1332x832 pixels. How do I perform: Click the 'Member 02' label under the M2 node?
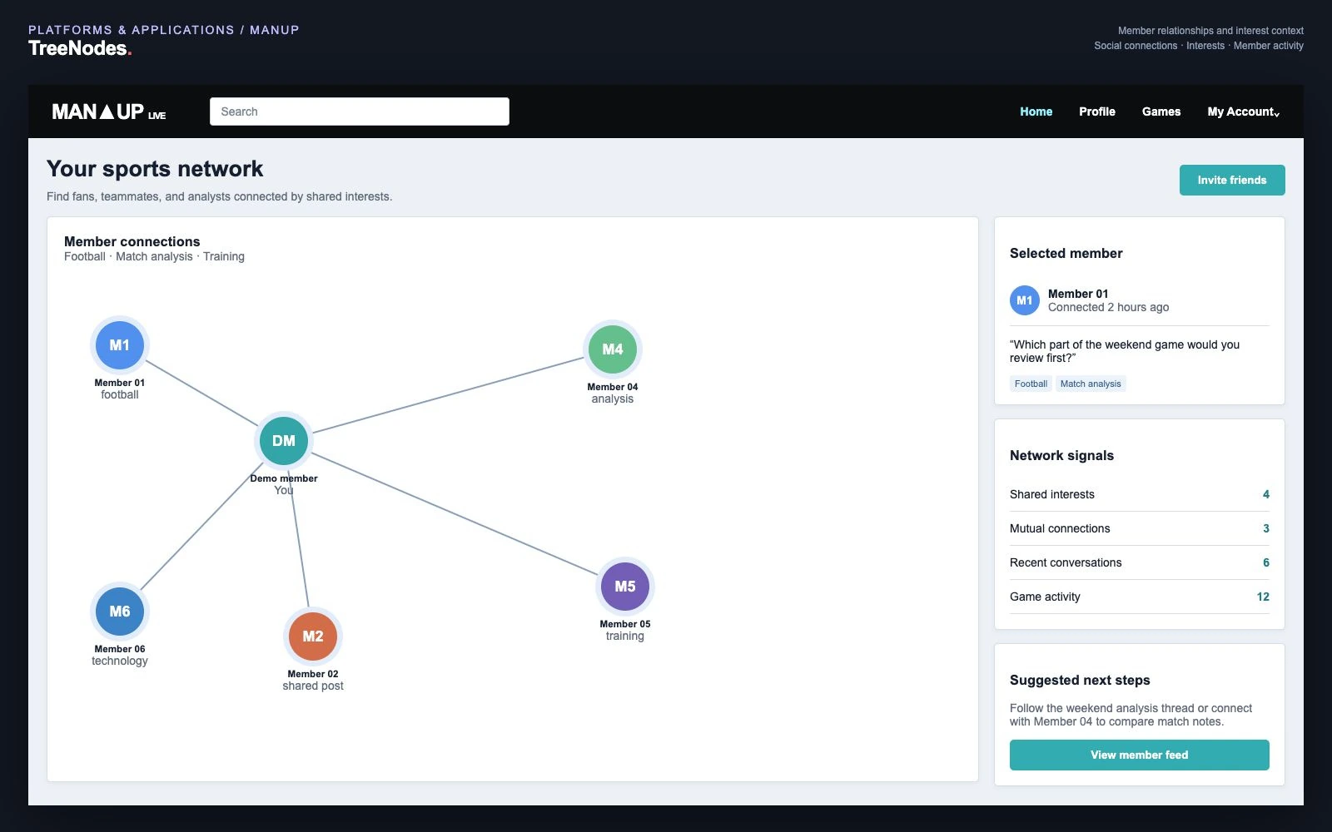(313, 674)
